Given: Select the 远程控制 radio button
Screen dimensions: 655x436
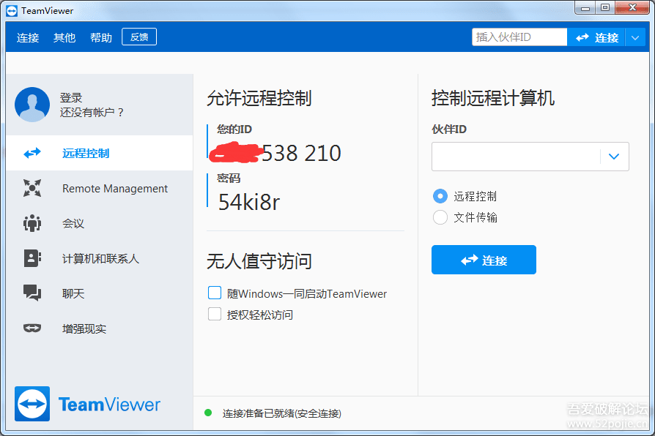Looking at the screenshot, I should click(x=440, y=196).
